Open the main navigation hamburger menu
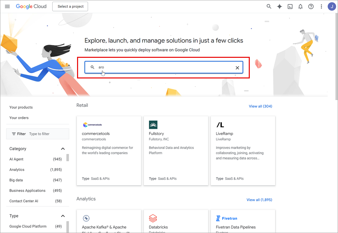Screen dimensions: 338x233 tap(7, 6)
